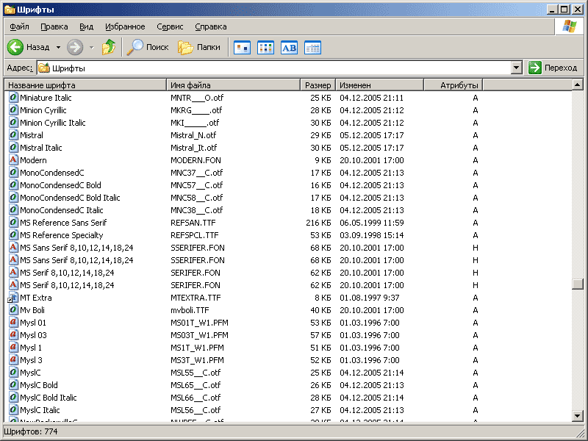Click status bar text 'Шрифтов: 774'
Image resolution: width=588 pixels, height=441 pixels.
tap(31, 431)
